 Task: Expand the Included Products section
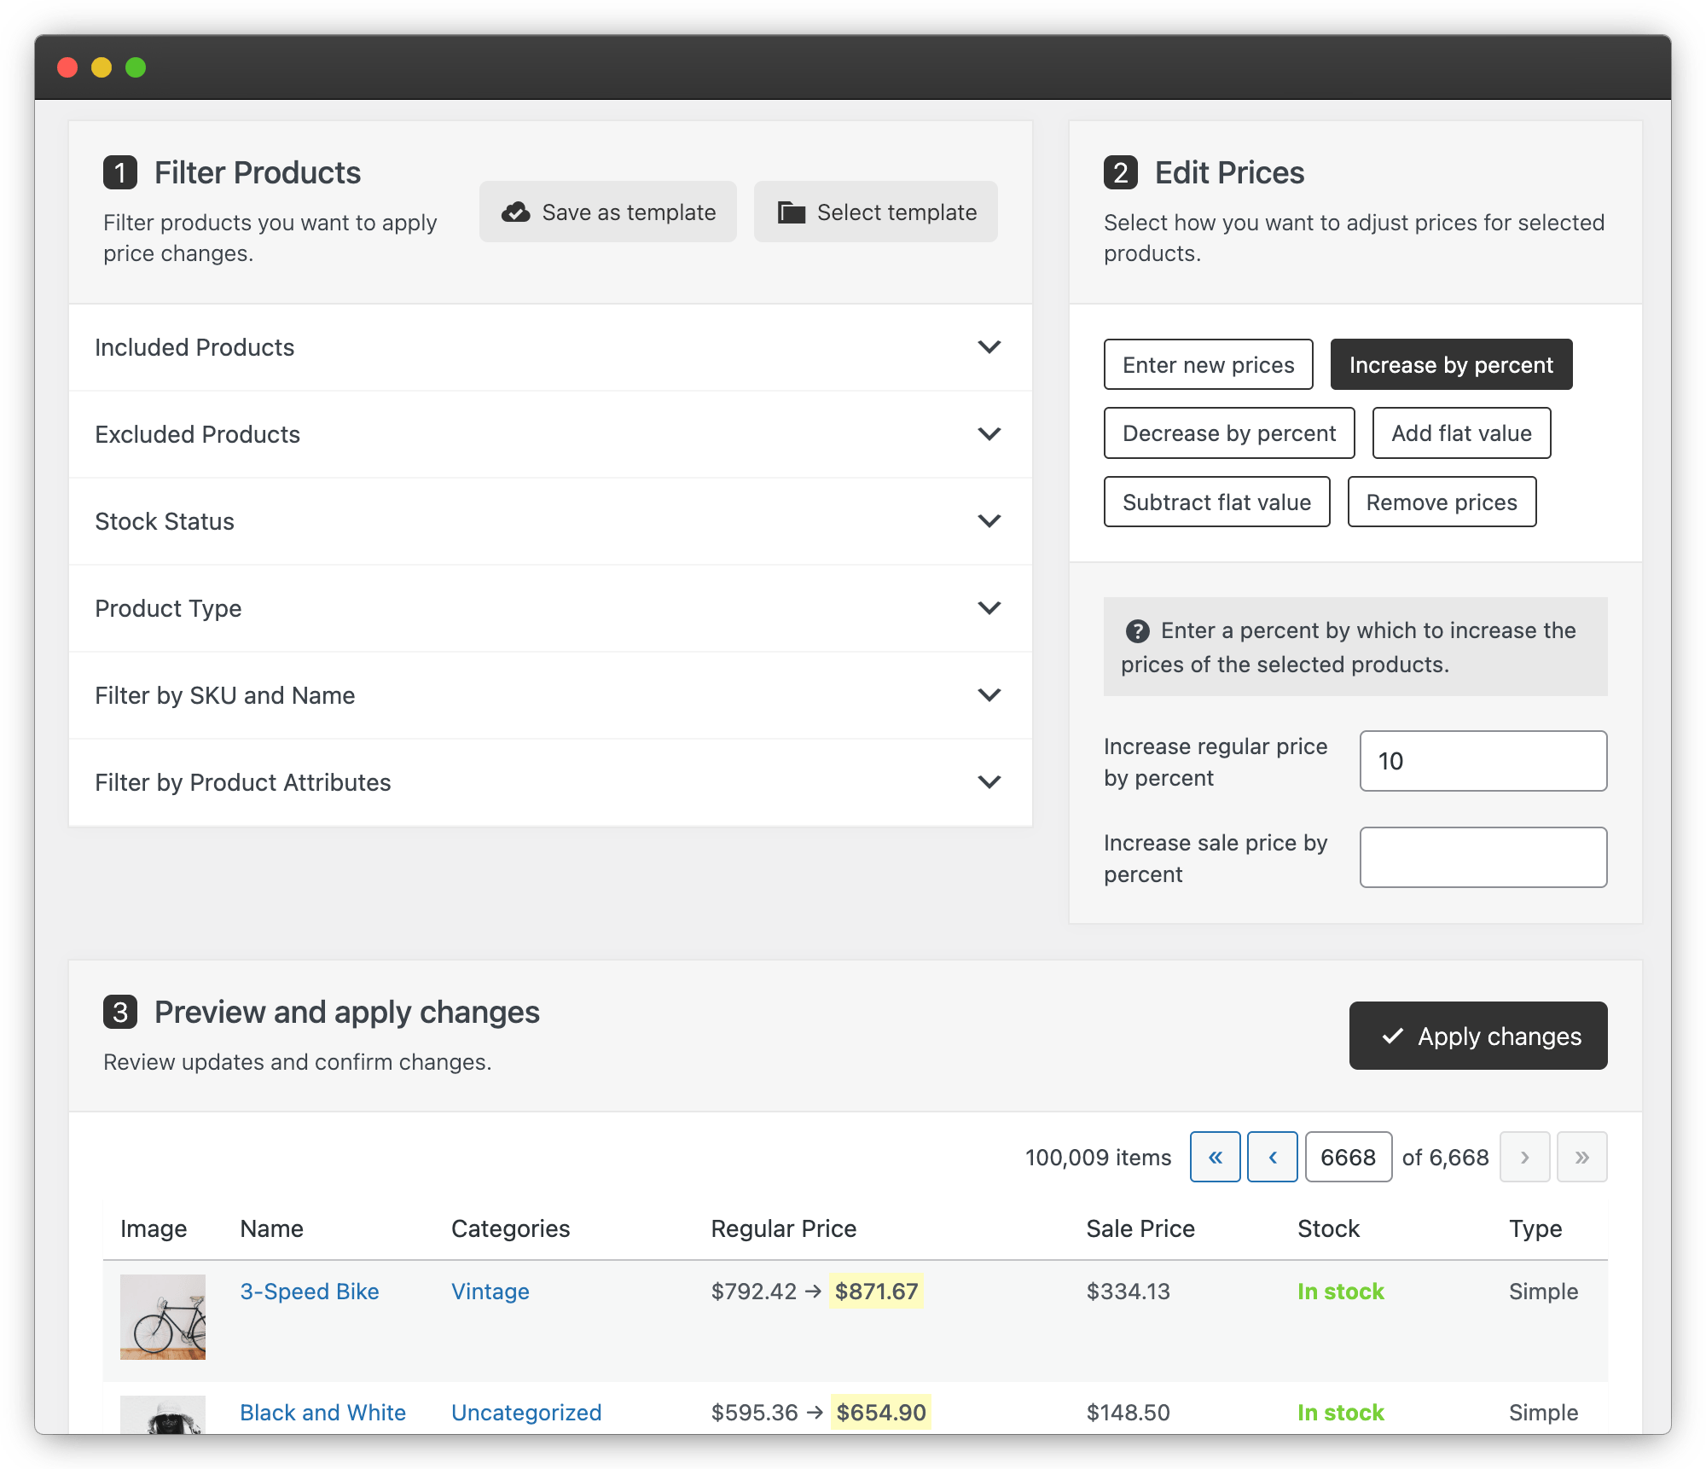[x=550, y=348]
